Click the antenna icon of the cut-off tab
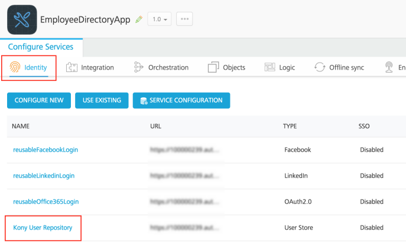 [389, 67]
